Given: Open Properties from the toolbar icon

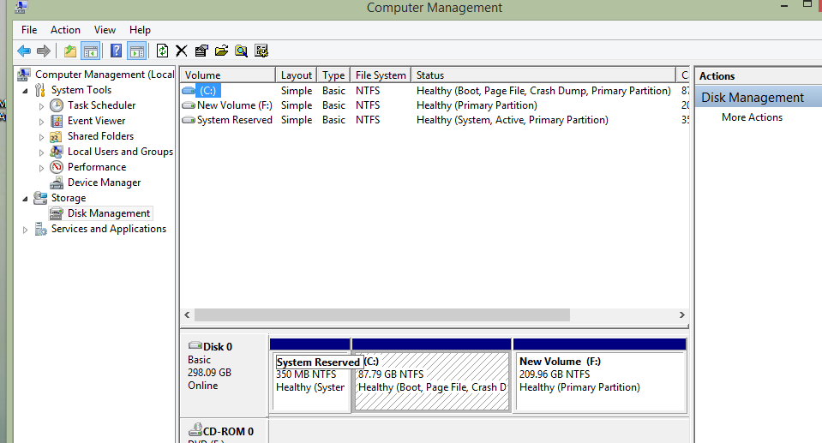Looking at the screenshot, I should pyautogui.click(x=201, y=51).
